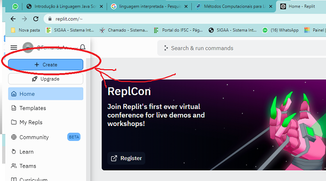Click the My Repls folder icon

(14, 122)
